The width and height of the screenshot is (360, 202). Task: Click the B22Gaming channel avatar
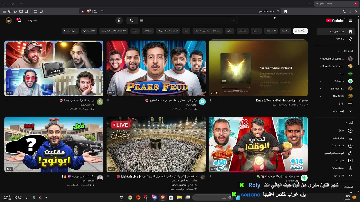pos(100,102)
